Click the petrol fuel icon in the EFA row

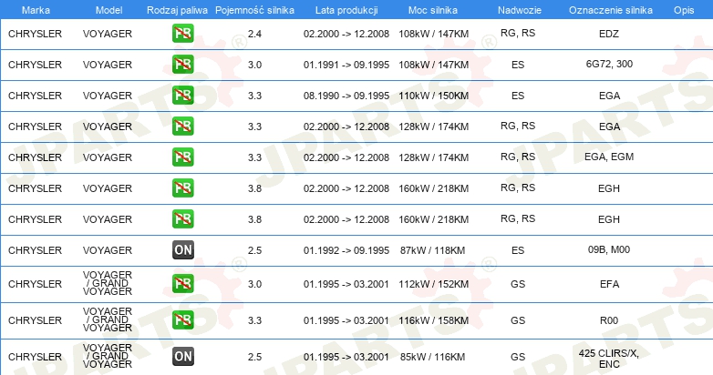(x=182, y=284)
